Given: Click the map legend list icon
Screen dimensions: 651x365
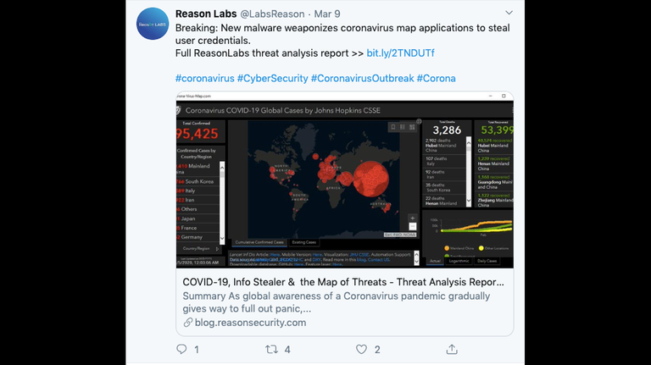Looking at the screenshot, I should click(x=403, y=127).
